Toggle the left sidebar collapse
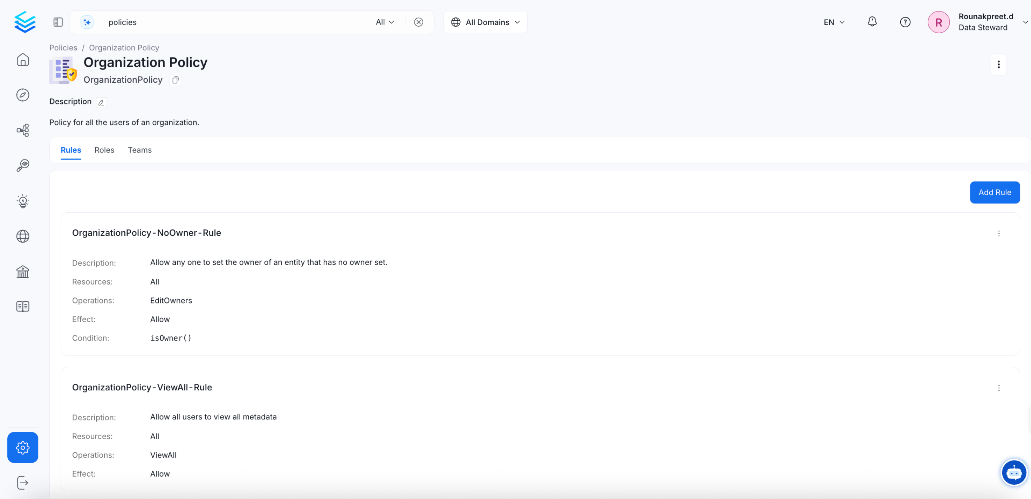 [x=58, y=22]
